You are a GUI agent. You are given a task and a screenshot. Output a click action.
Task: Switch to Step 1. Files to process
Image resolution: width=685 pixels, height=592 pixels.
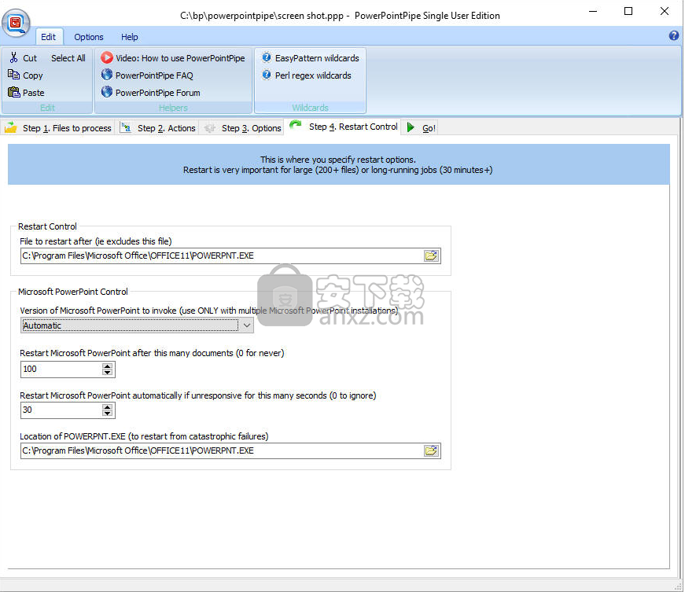[58, 128]
